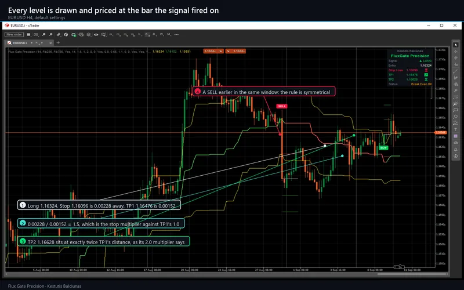Switch to the Daily (D) timeframe
The width and height of the screenshot is (464, 290).
click(154, 35)
